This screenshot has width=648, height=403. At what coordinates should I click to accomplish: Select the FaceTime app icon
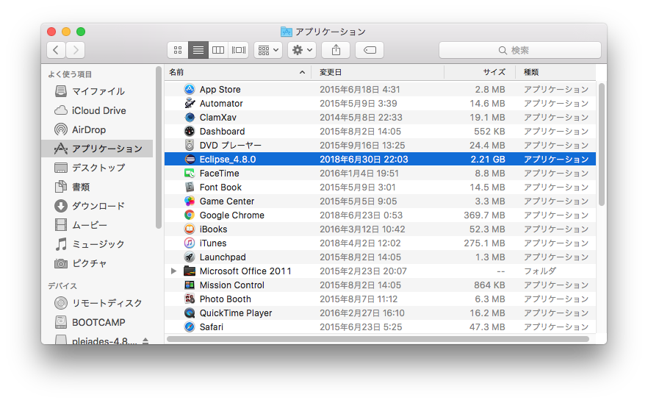(190, 174)
